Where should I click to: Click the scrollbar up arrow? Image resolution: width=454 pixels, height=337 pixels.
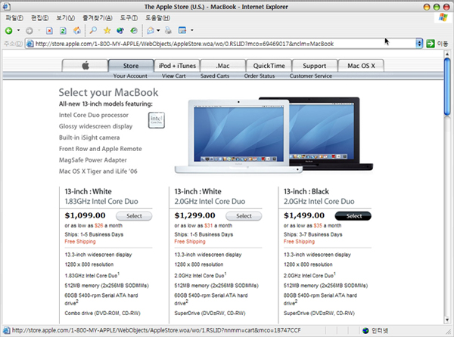(447, 54)
